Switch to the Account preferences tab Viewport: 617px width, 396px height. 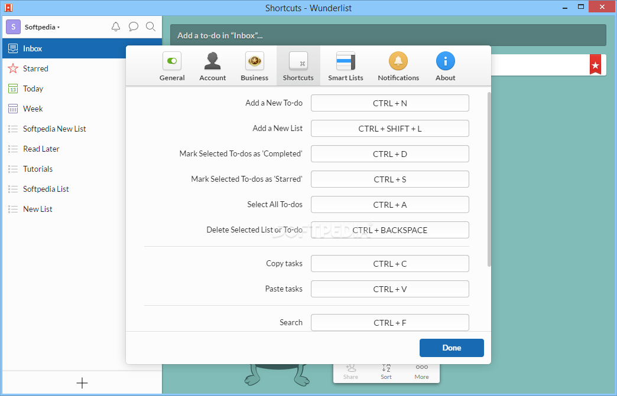click(213, 66)
